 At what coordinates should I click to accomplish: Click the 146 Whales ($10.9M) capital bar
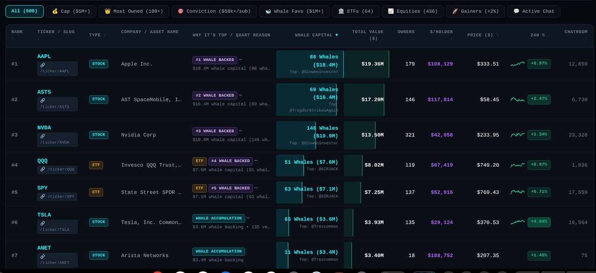296,135
